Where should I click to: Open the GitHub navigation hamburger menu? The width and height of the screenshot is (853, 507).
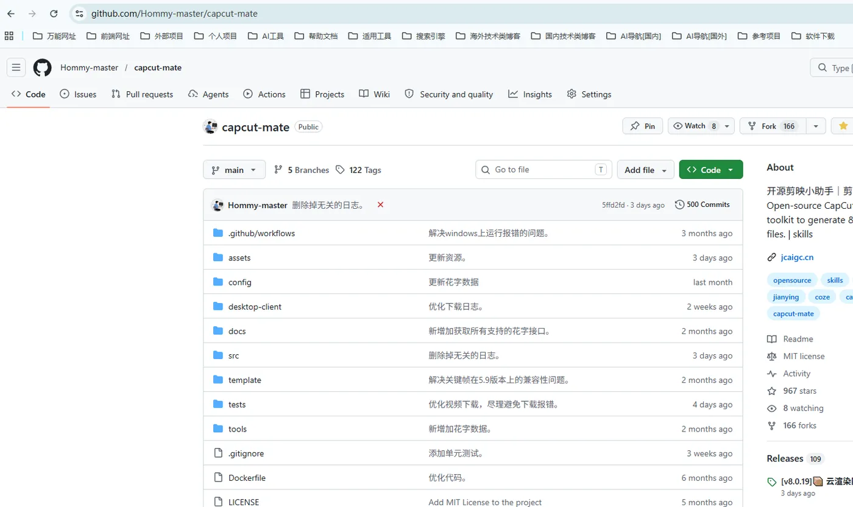pos(16,68)
